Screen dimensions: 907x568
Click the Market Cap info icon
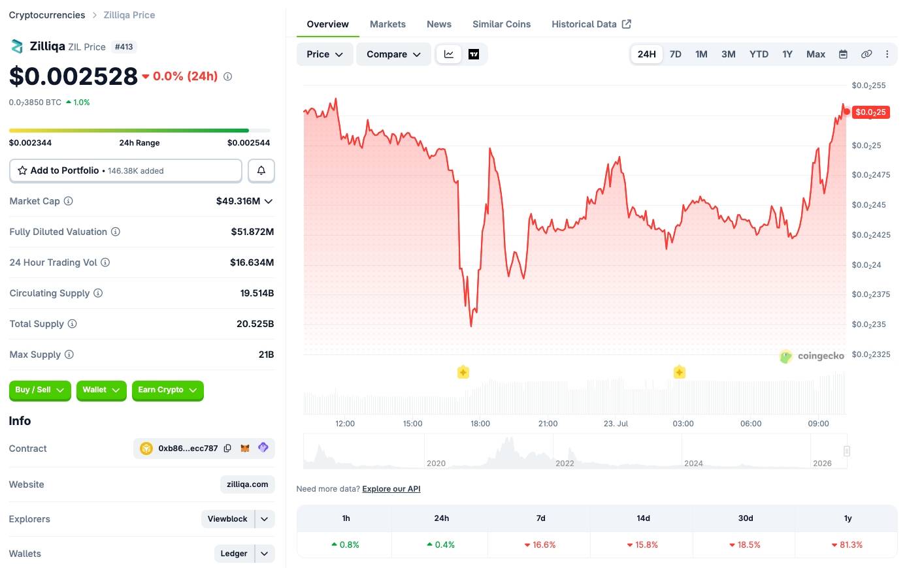(68, 201)
